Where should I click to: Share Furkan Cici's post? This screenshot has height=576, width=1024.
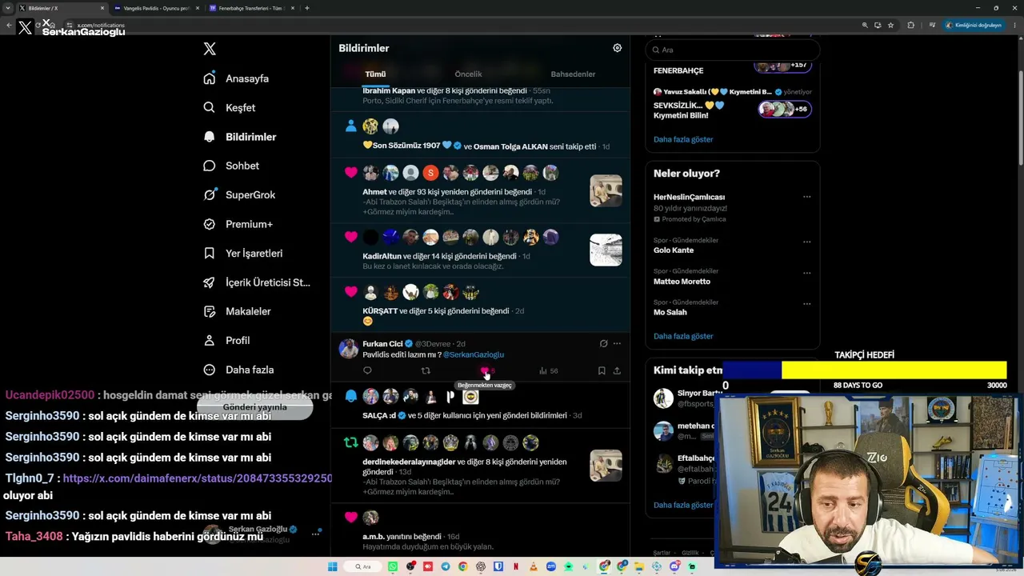pyautogui.click(x=617, y=370)
